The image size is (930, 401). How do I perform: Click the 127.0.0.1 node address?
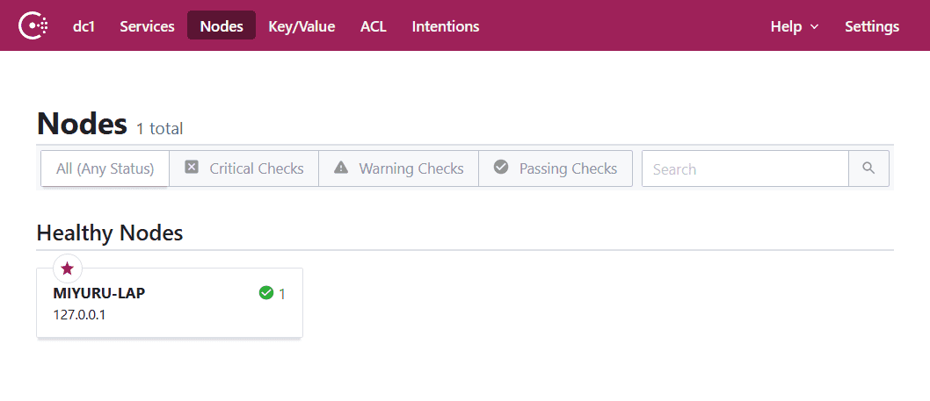pos(80,314)
